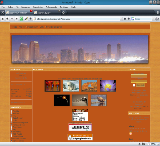The image size is (160, 146).
Task: Open the camera icon dropdown arrow
Action: tap(146, 144)
